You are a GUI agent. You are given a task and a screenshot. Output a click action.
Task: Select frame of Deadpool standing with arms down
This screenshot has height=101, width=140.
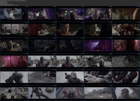70,61
